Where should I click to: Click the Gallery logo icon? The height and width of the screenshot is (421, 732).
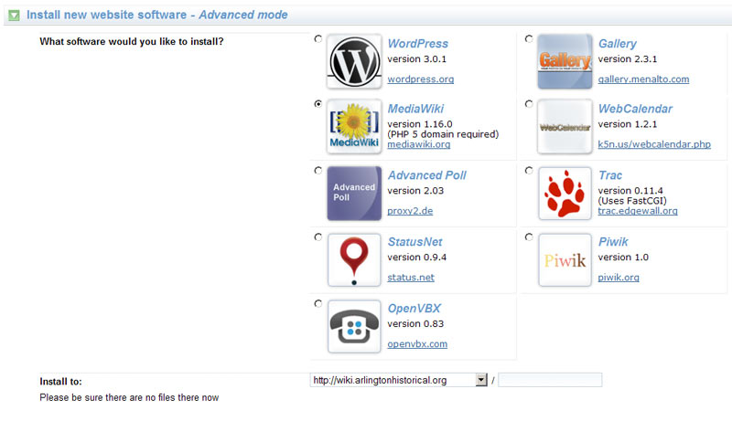click(x=565, y=61)
